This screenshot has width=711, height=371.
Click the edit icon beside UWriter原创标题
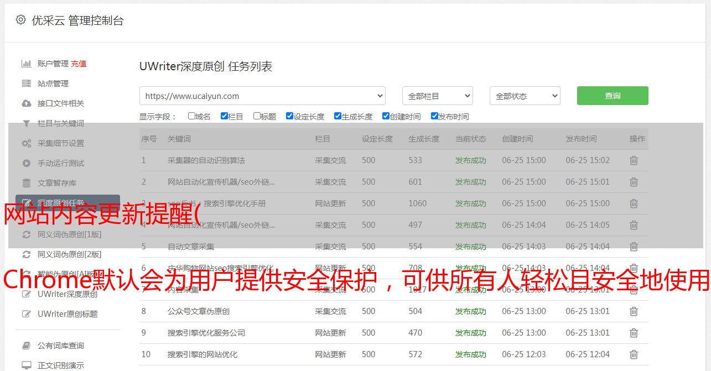click(x=26, y=314)
